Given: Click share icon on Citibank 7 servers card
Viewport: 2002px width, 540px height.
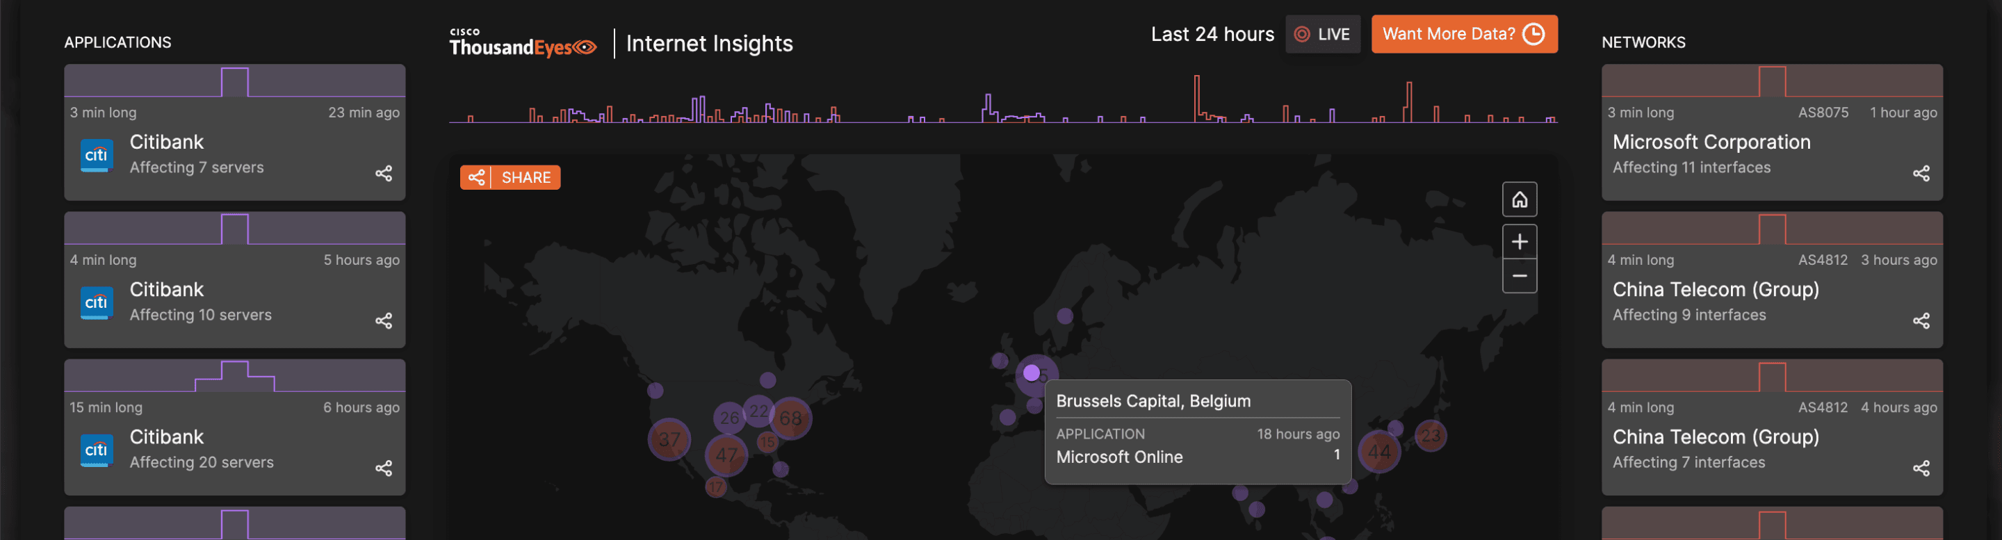Looking at the screenshot, I should [x=384, y=173].
